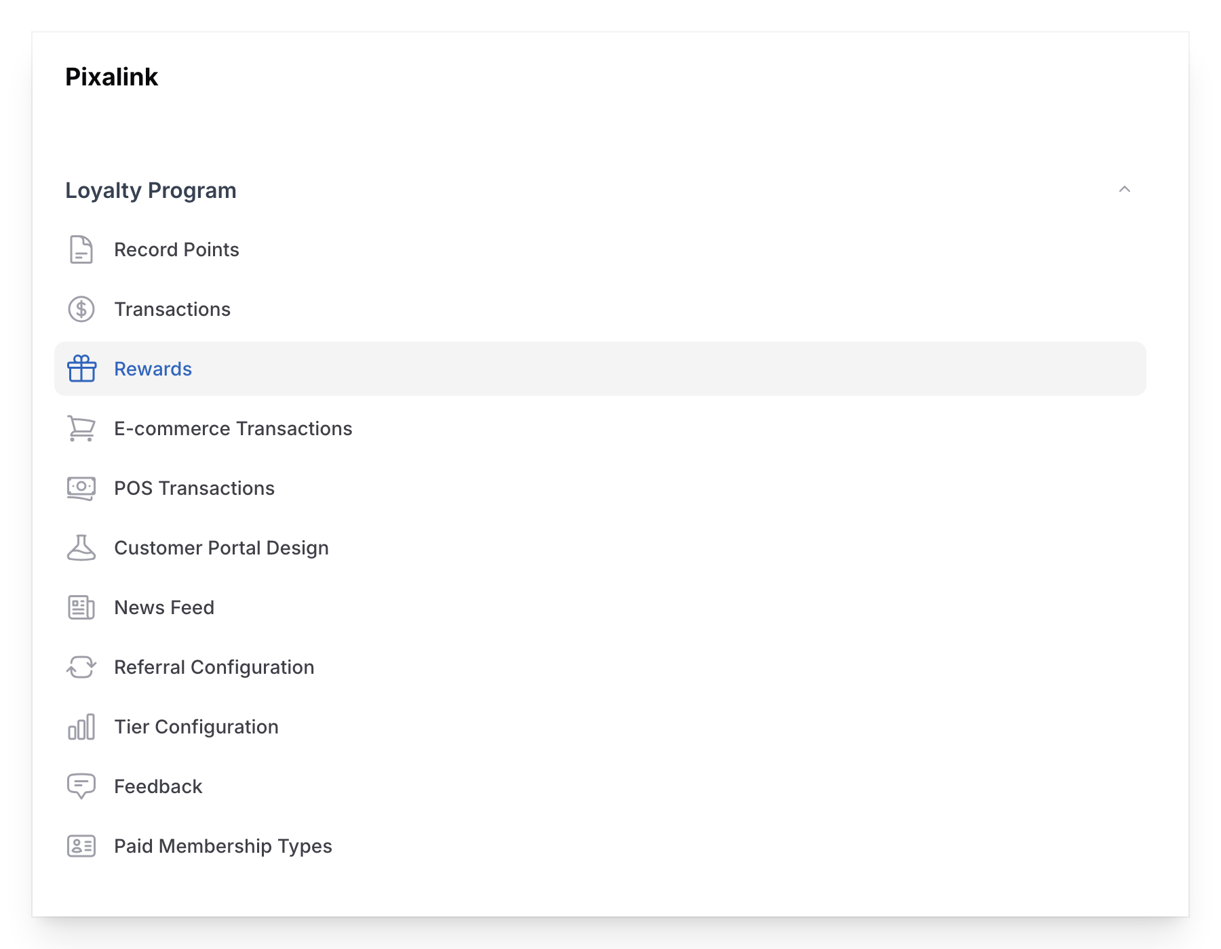Viewport: 1221px width, 949px height.
Task: Click the Rewards gift icon
Action: [81, 369]
